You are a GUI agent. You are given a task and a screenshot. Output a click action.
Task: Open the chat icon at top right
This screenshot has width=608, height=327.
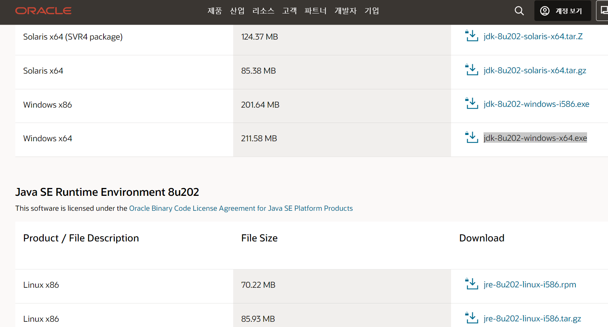coord(603,11)
